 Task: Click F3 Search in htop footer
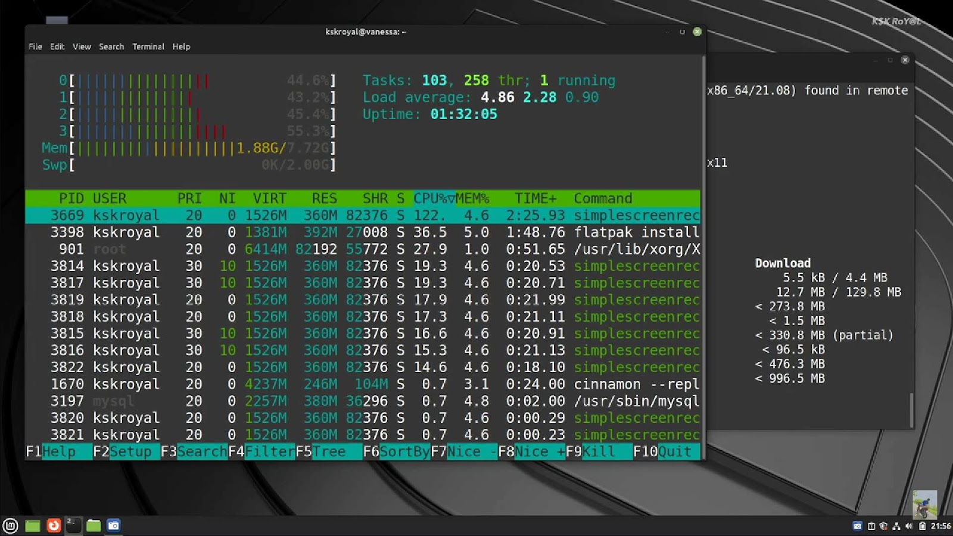[x=194, y=451]
